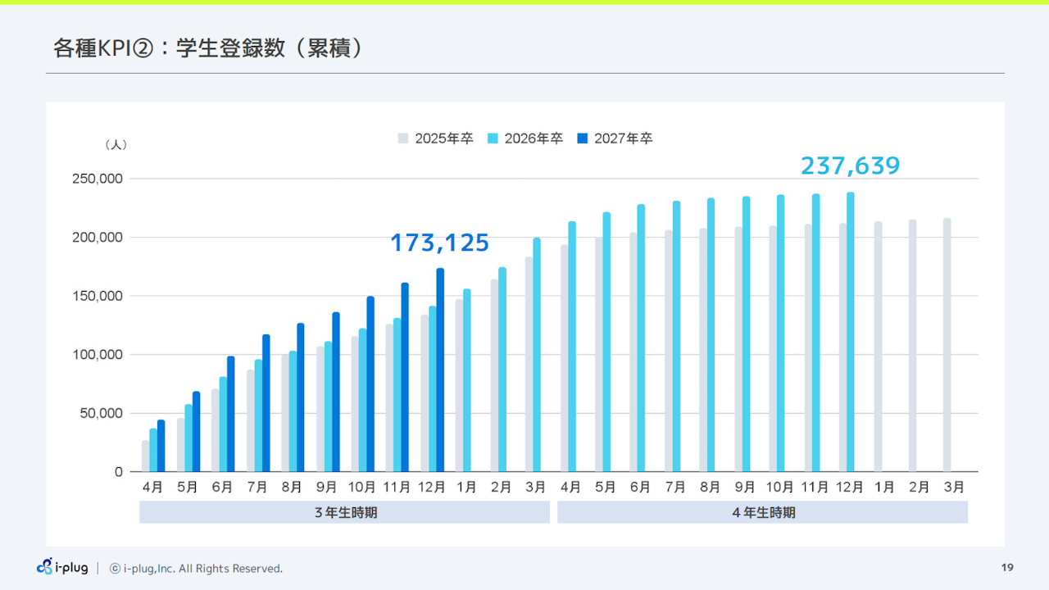1049x590 pixels.
Task: Select the 2025年卒 legend color marker
Action: 403,138
